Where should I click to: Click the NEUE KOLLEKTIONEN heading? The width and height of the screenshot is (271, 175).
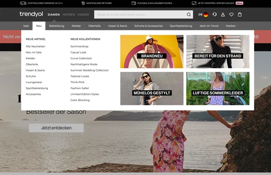click(85, 39)
